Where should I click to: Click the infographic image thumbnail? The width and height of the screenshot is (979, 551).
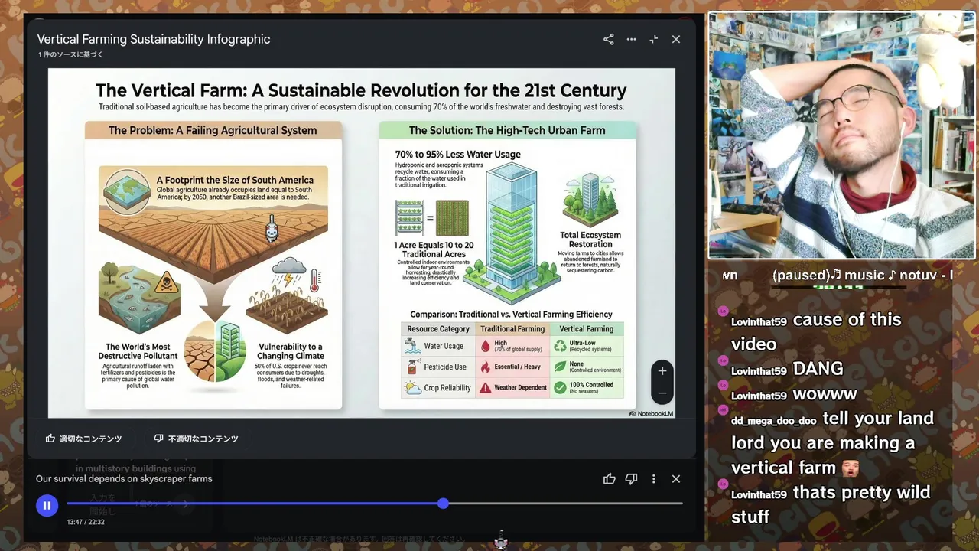click(362, 243)
